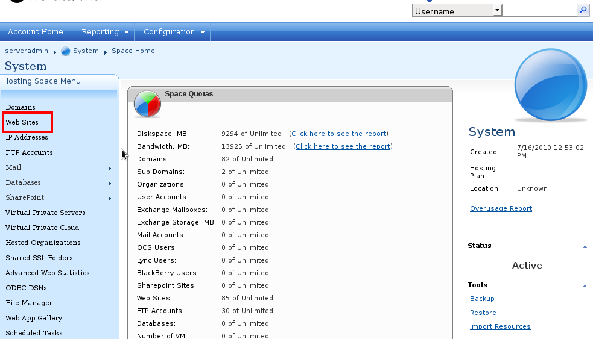Open ODBC DSNs menu item
The height and width of the screenshot is (339, 593).
pos(26,288)
